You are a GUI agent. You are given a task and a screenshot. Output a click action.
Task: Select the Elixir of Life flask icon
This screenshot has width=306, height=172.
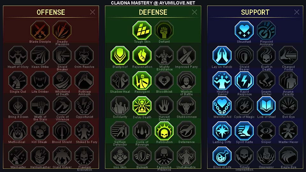(x=222, y=156)
